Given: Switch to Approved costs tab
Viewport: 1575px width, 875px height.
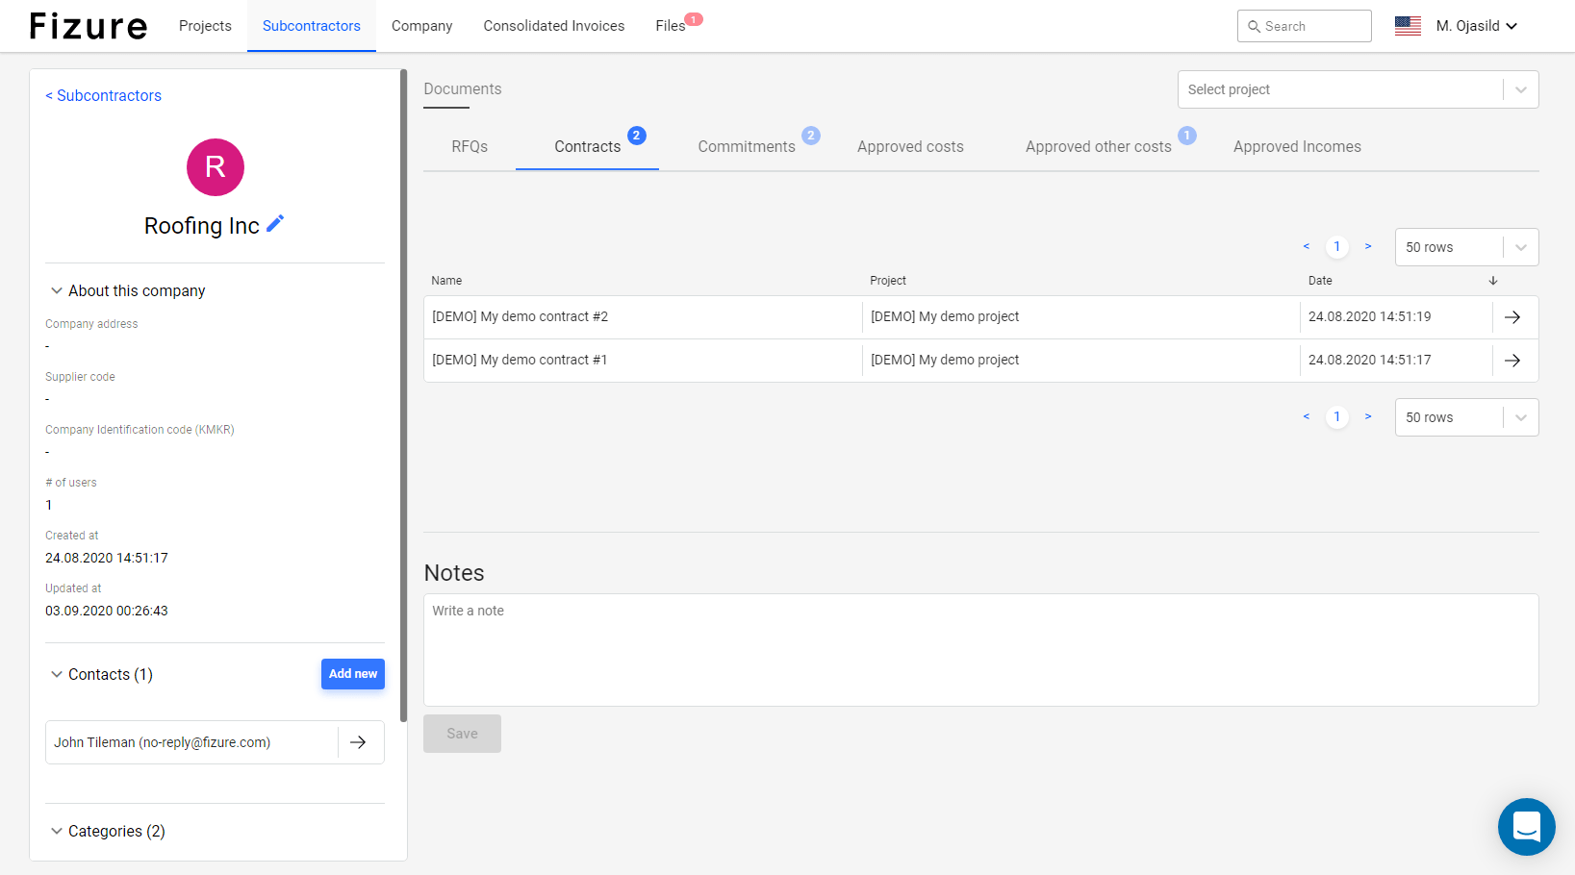Looking at the screenshot, I should 910,146.
